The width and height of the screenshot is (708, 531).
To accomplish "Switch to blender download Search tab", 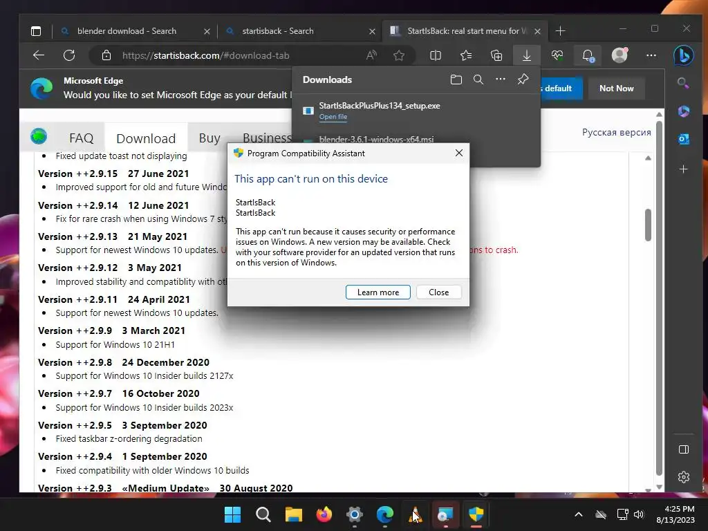I will click(127, 31).
